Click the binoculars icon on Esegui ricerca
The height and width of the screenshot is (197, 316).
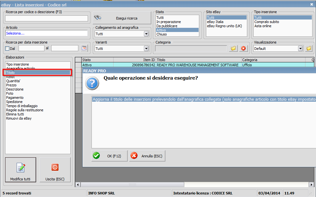(x=98, y=18)
